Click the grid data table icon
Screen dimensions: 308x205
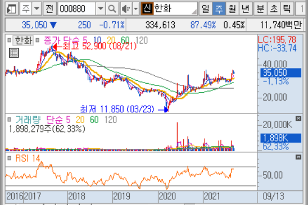click(14, 53)
